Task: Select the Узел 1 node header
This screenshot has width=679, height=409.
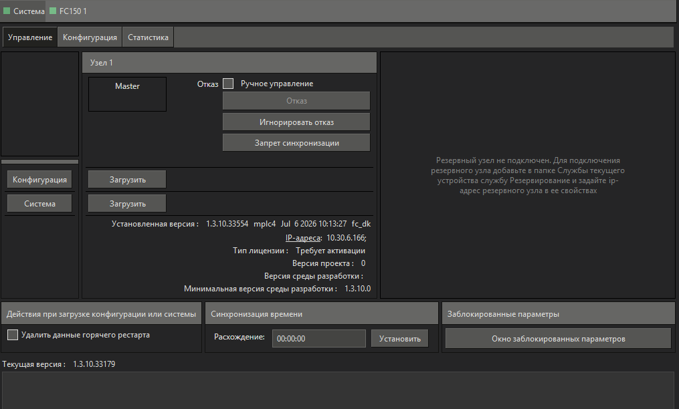Action: tap(229, 63)
